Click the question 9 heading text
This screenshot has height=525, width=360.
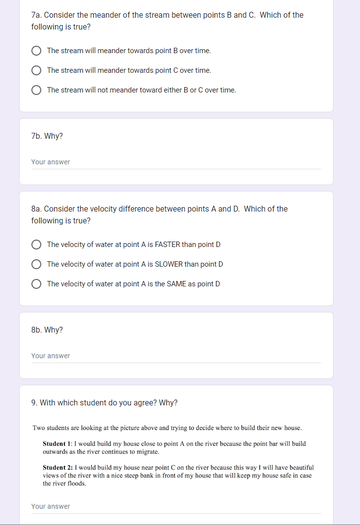coord(105,402)
